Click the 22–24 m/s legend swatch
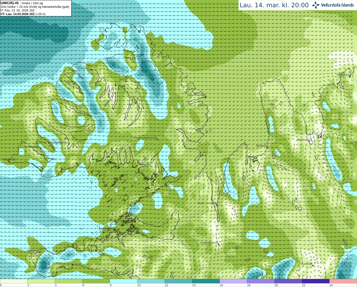 (316, 281)
